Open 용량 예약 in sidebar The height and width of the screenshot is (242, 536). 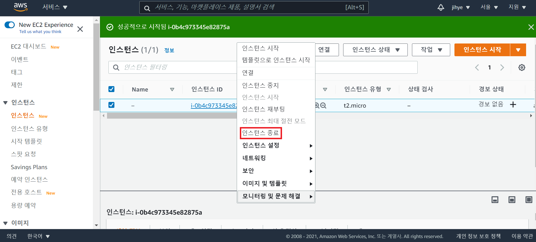24,205
